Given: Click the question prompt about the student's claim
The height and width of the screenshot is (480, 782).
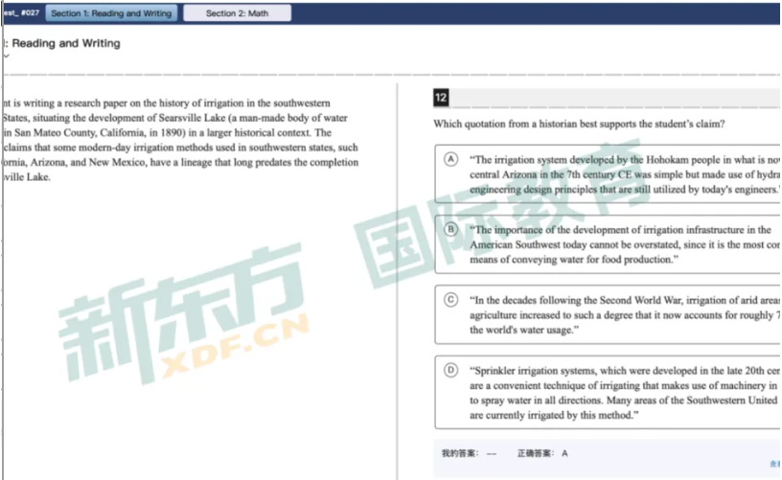Looking at the screenshot, I should coord(579,124).
